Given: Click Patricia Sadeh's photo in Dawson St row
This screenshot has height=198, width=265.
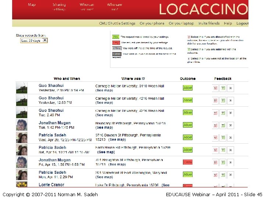Looking at the screenshot, I should coord(22,137).
